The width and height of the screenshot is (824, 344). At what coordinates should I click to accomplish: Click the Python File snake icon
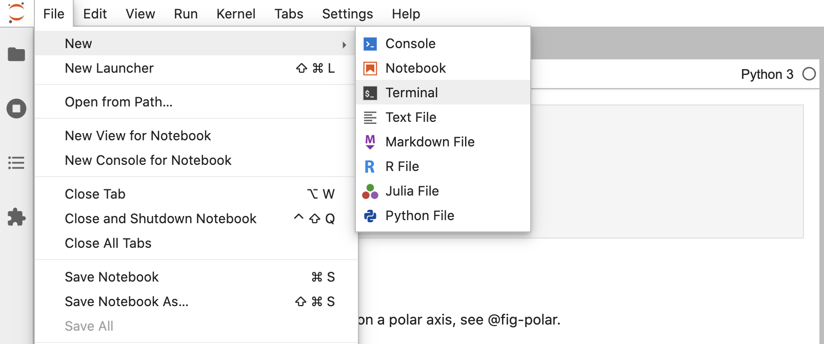click(x=370, y=216)
